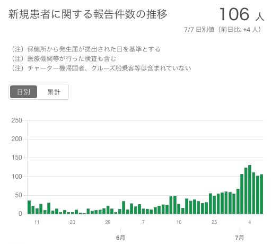
Task: Click the chart title 新規患者に関する報告件数の推移
Action: [87, 14]
